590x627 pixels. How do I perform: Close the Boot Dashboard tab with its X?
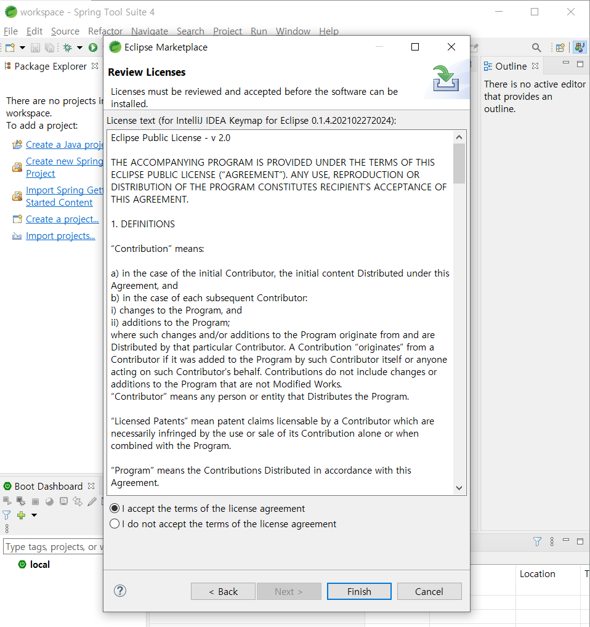coord(91,486)
